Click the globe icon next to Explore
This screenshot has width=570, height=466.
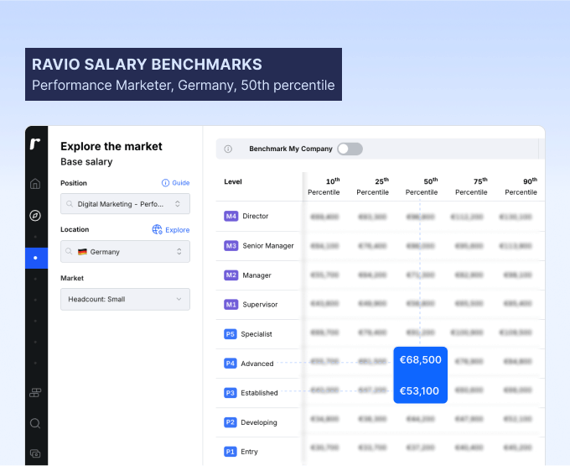[x=157, y=229]
